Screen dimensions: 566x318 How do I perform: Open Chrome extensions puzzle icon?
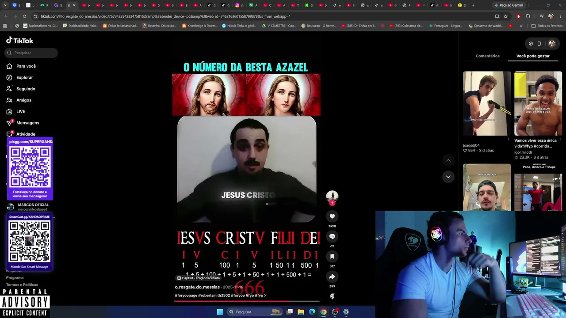coord(528,16)
